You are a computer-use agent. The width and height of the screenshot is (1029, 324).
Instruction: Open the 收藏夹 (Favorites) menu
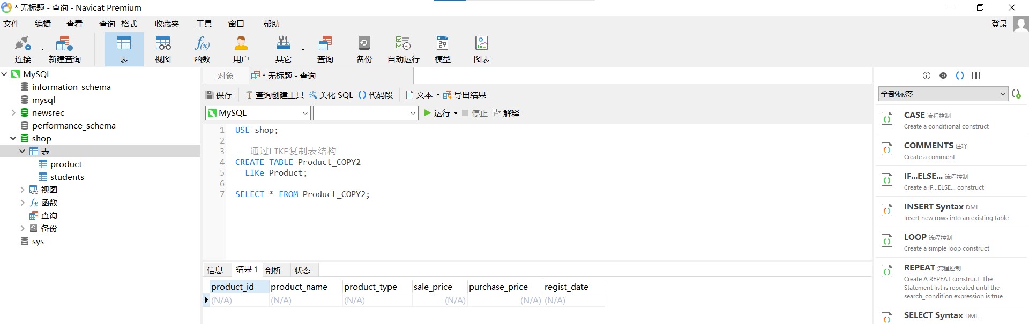167,24
